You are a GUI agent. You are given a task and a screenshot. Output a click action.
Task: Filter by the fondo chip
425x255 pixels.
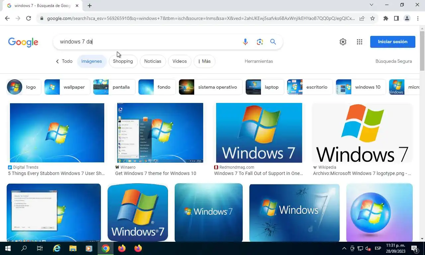157,87
